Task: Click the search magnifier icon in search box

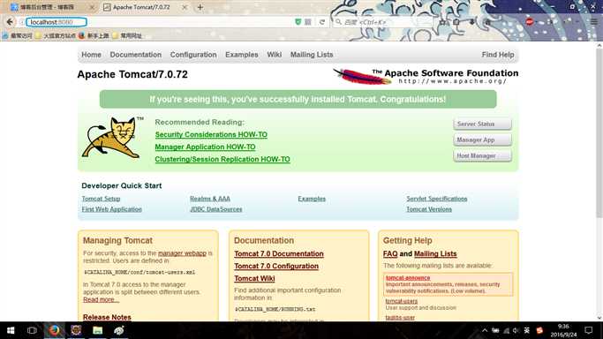Action: tap(338, 22)
